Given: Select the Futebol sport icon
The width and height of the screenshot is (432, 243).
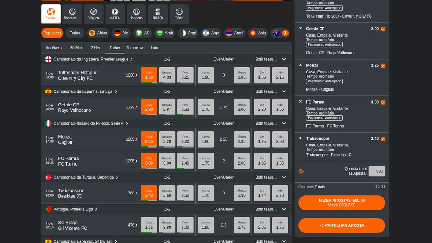Looking at the screenshot, I should [51, 14].
